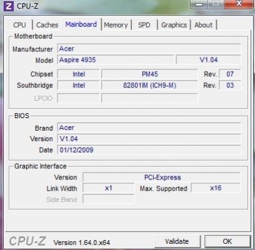Viewport: 255px width, 250px height.
Task: Click the Manufacturer field showing Acer
Action: click(x=149, y=49)
